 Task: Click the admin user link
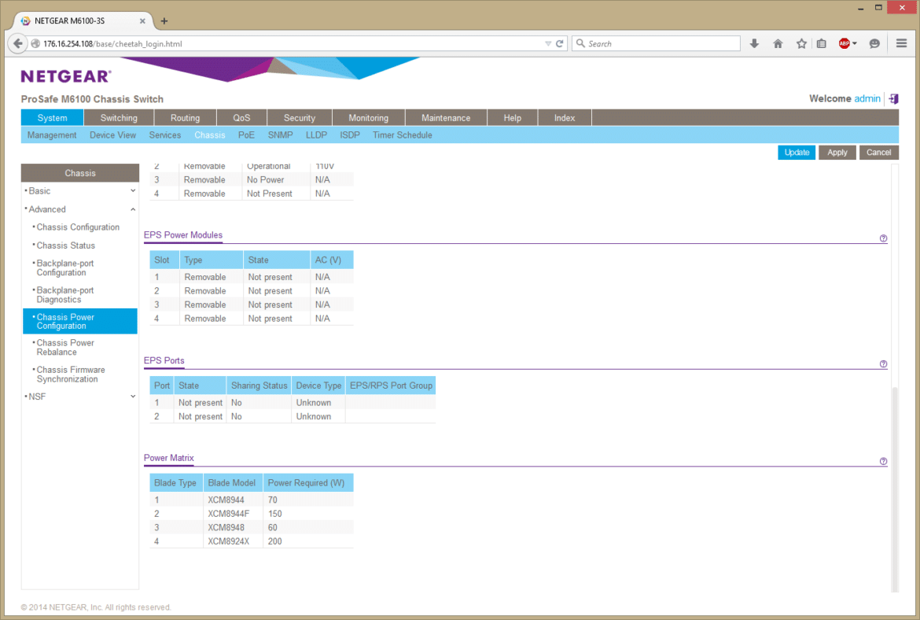867,98
